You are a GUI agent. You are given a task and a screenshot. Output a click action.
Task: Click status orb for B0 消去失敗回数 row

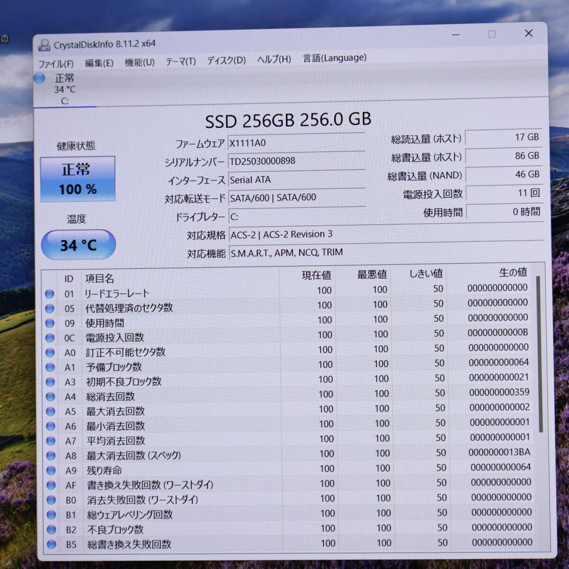[51, 500]
